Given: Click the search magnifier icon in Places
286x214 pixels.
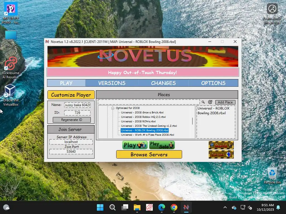Looking at the screenshot, I should 203,102.
